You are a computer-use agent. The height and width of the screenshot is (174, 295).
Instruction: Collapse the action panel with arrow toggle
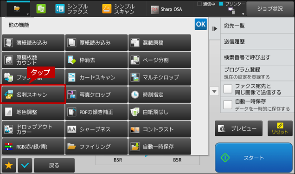[215, 29]
